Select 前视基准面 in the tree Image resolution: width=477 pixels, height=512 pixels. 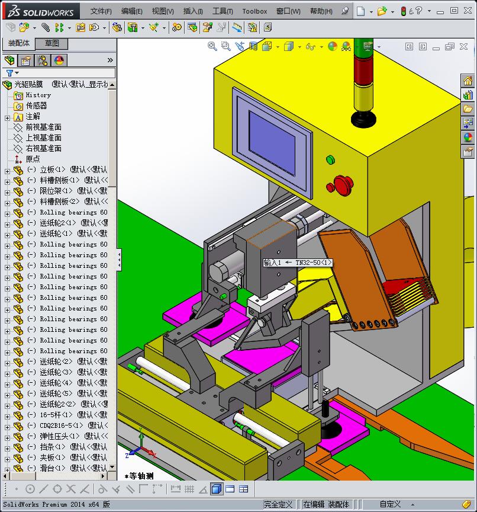43,127
